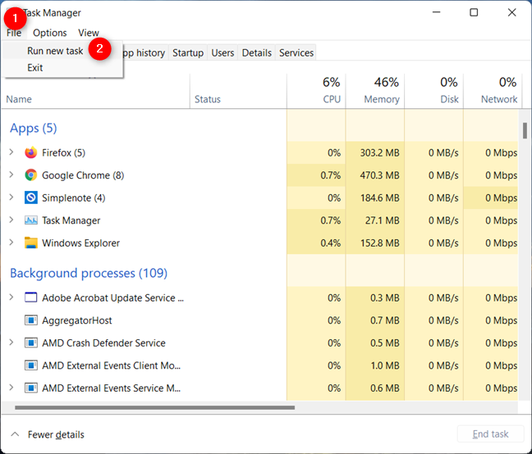Screen dimensions: 532x454
Task: Click AggregatorHost's 0.7 MB memory value
Action: [x=385, y=320]
